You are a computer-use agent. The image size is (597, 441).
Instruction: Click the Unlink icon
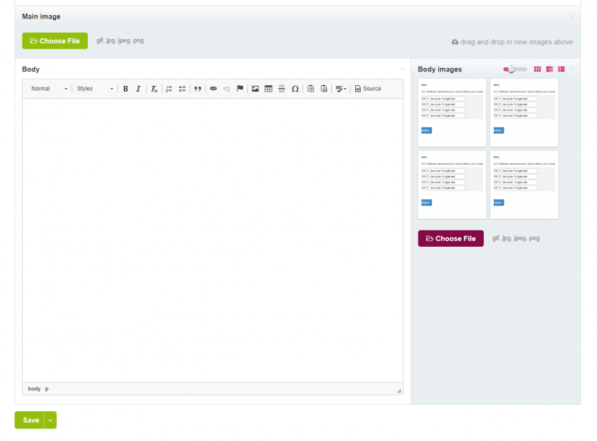pyautogui.click(x=226, y=89)
